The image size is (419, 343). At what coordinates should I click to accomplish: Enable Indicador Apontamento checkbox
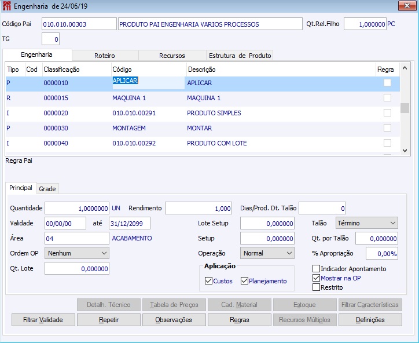[316, 269]
